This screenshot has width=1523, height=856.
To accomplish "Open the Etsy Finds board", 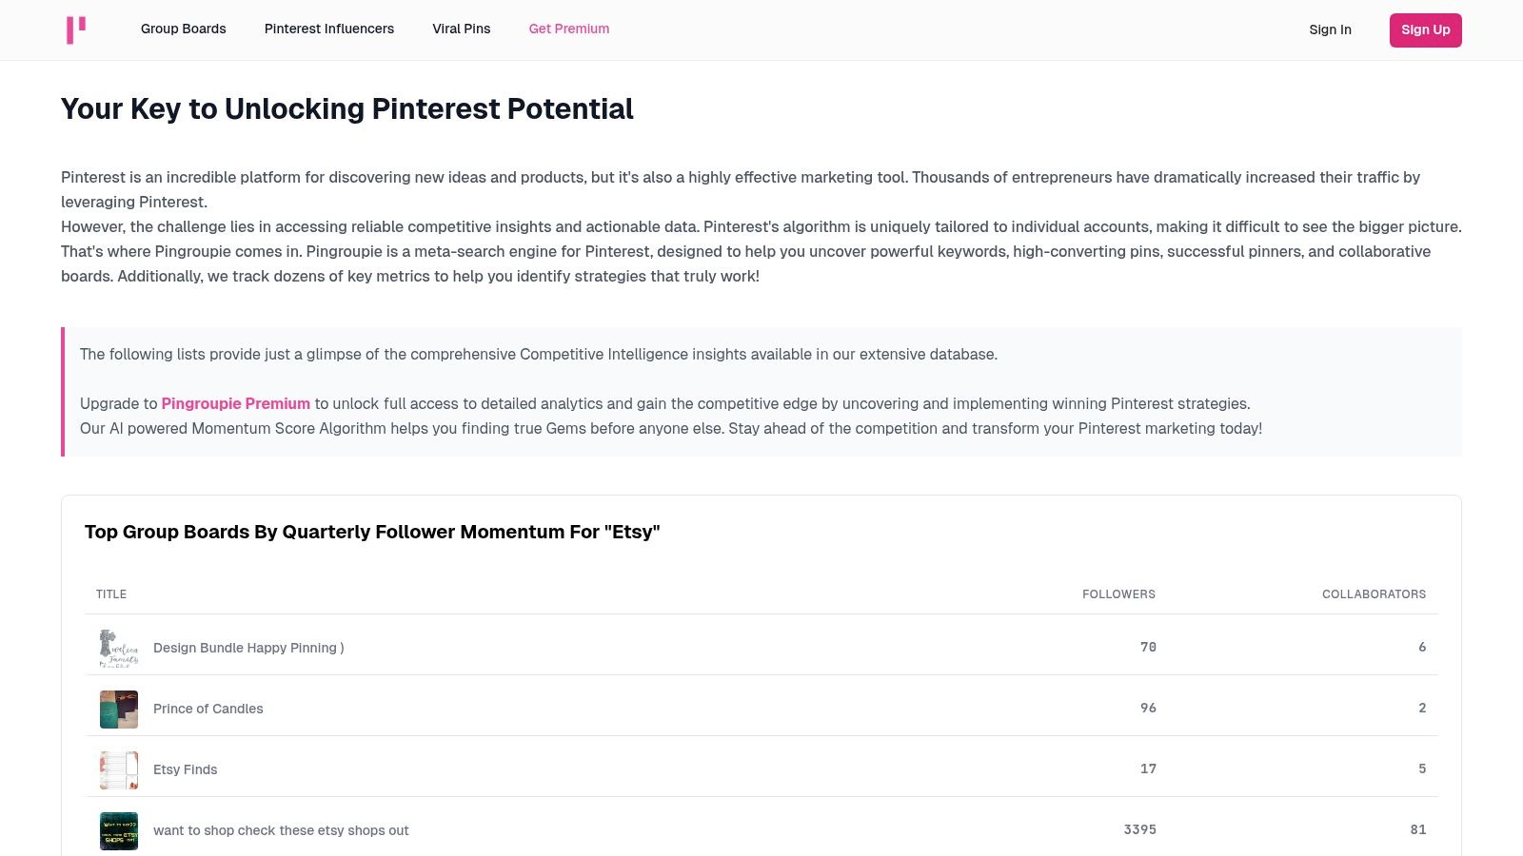I will 186,769.
